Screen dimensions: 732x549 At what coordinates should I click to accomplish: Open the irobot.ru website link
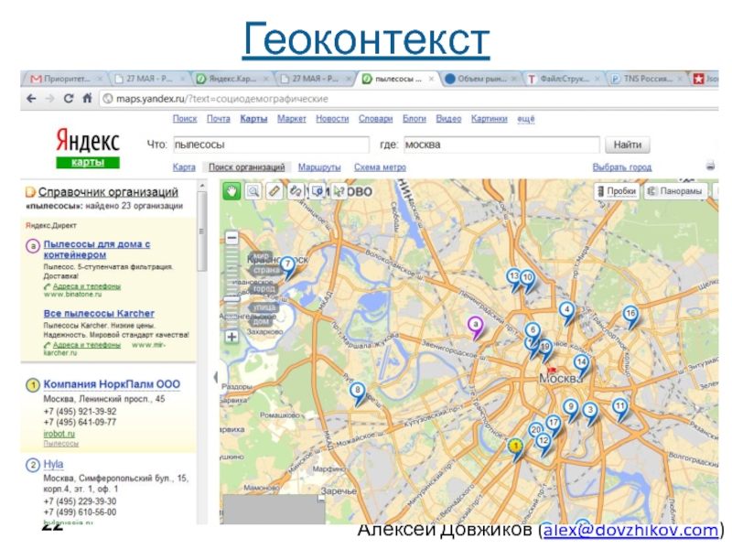(59, 434)
